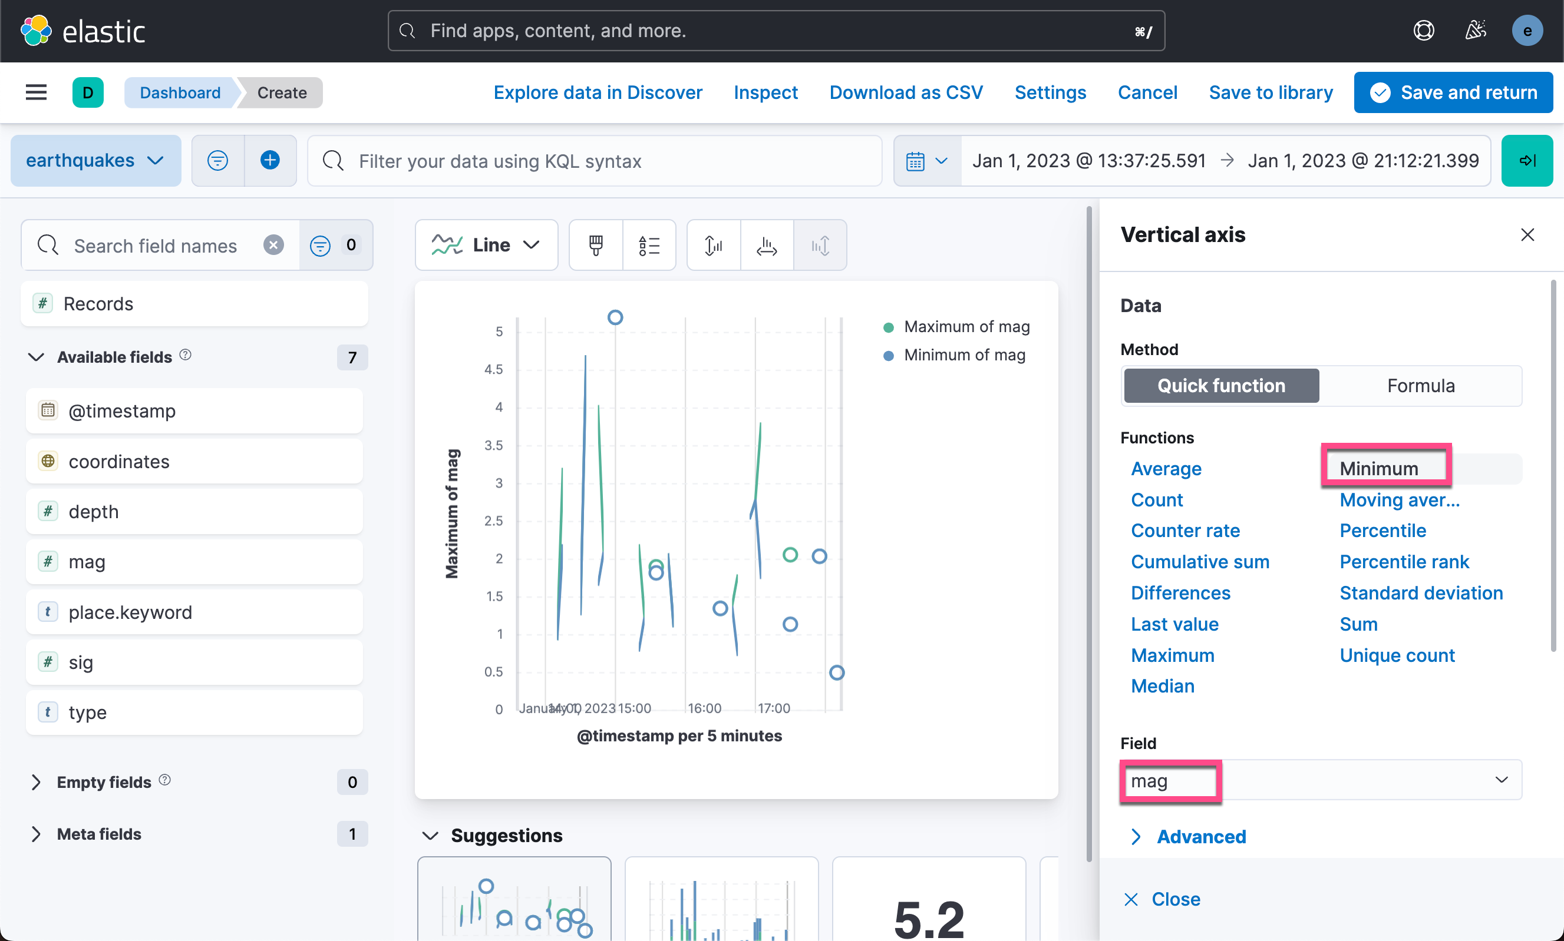
Task: Switch method to Formula
Action: 1420,386
